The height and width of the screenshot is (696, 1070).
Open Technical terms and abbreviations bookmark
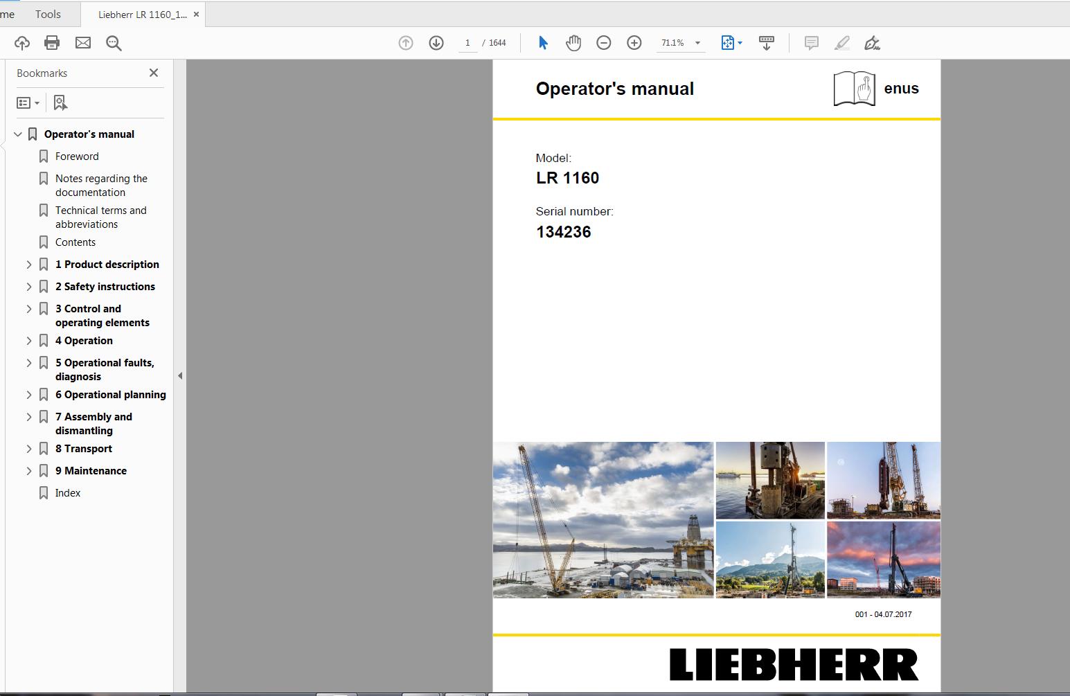pyautogui.click(x=100, y=217)
